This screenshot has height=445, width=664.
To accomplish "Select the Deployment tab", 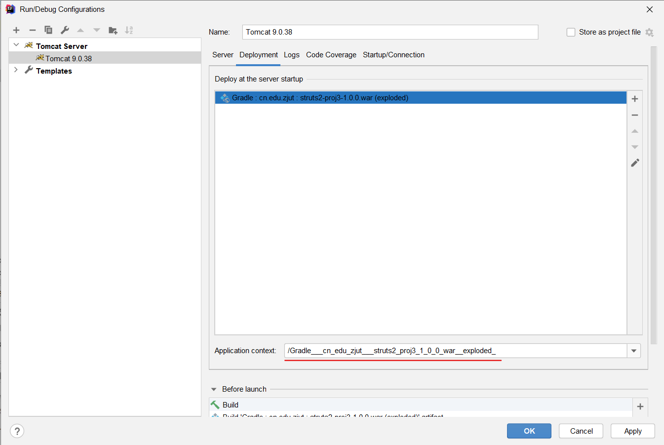I will coord(259,55).
